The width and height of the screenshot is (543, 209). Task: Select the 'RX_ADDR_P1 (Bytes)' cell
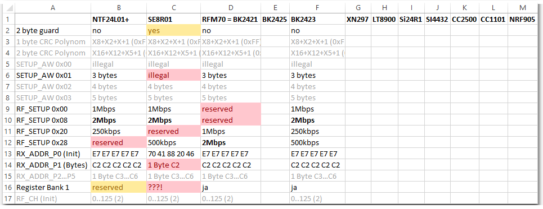(x=53, y=165)
